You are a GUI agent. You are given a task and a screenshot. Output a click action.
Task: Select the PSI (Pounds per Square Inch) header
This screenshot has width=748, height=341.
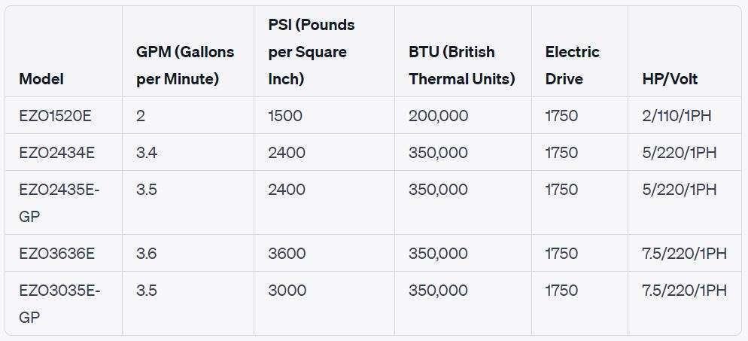point(311,52)
